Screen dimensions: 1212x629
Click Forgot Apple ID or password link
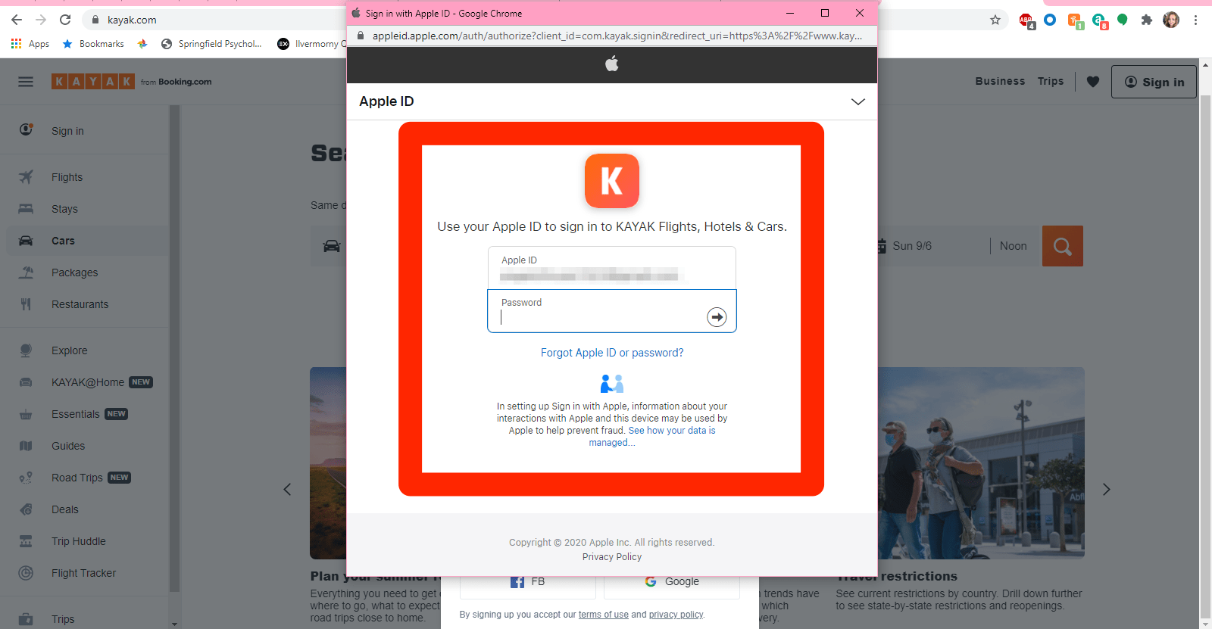pos(612,353)
